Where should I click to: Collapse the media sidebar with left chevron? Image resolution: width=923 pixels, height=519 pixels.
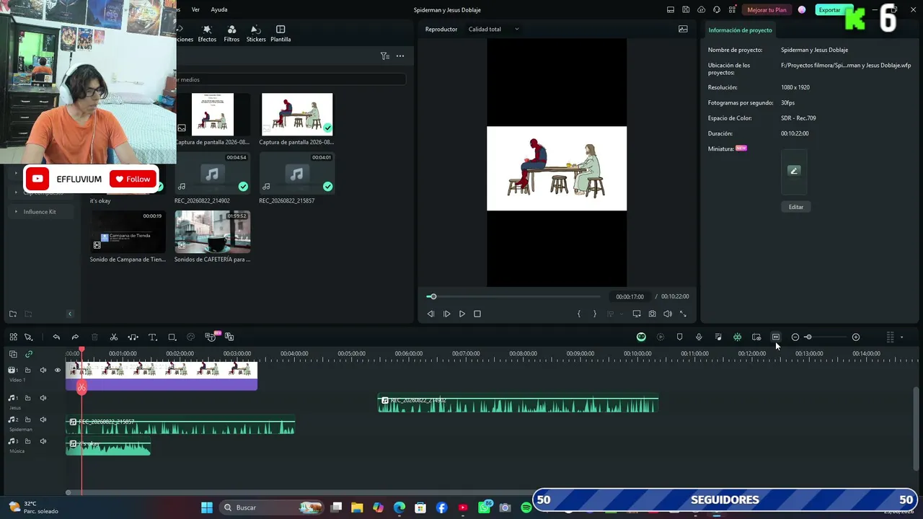point(70,314)
